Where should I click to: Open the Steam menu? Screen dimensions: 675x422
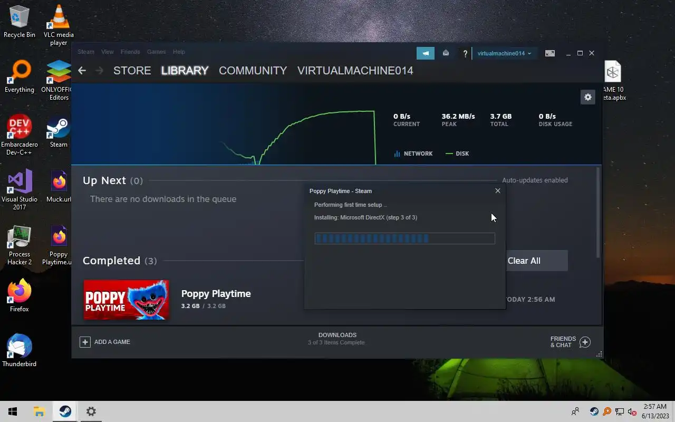(x=86, y=52)
